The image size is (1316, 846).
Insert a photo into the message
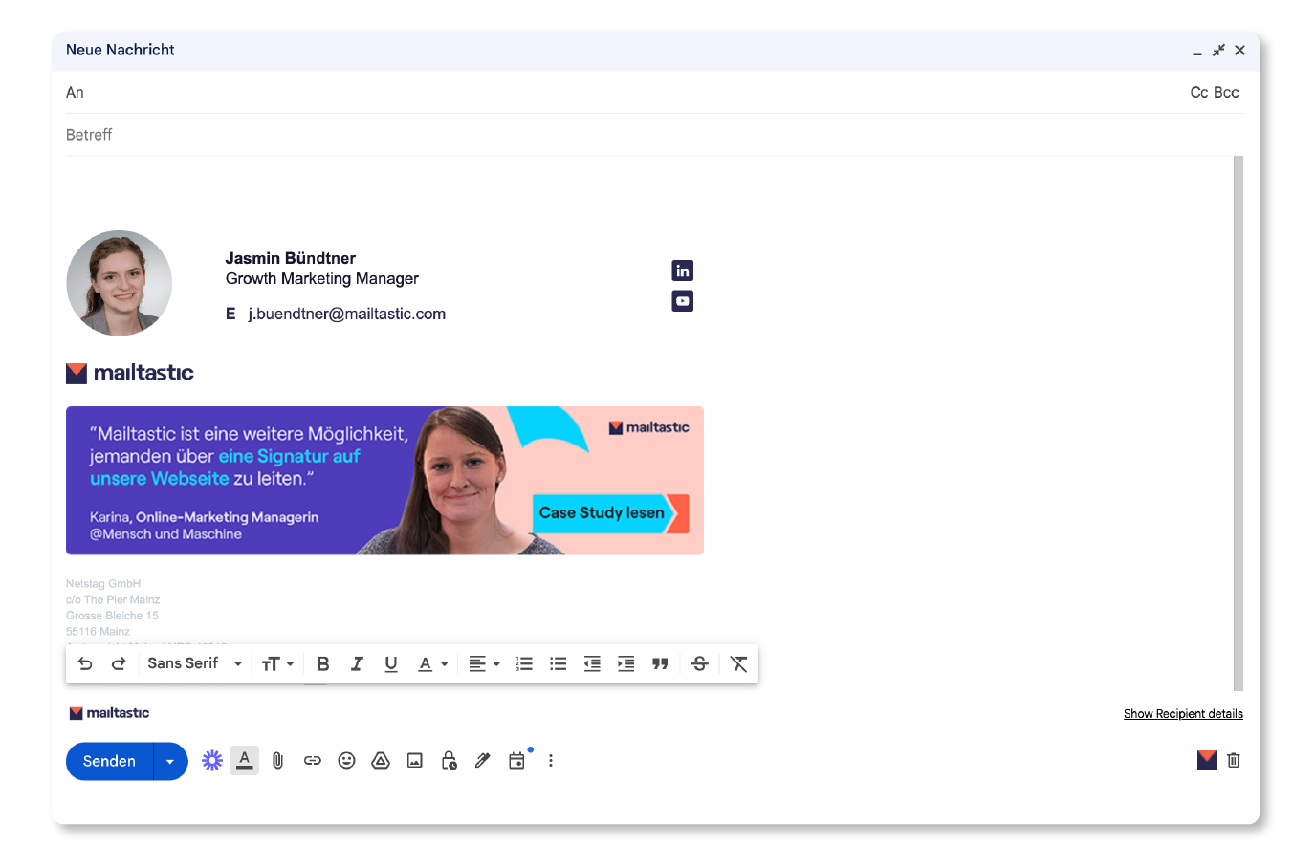pyautogui.click(x=415, y=761)
